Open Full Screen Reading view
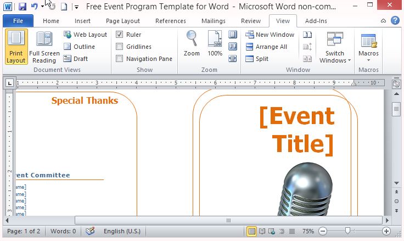The image size is (404, 241). pos(44,47)
